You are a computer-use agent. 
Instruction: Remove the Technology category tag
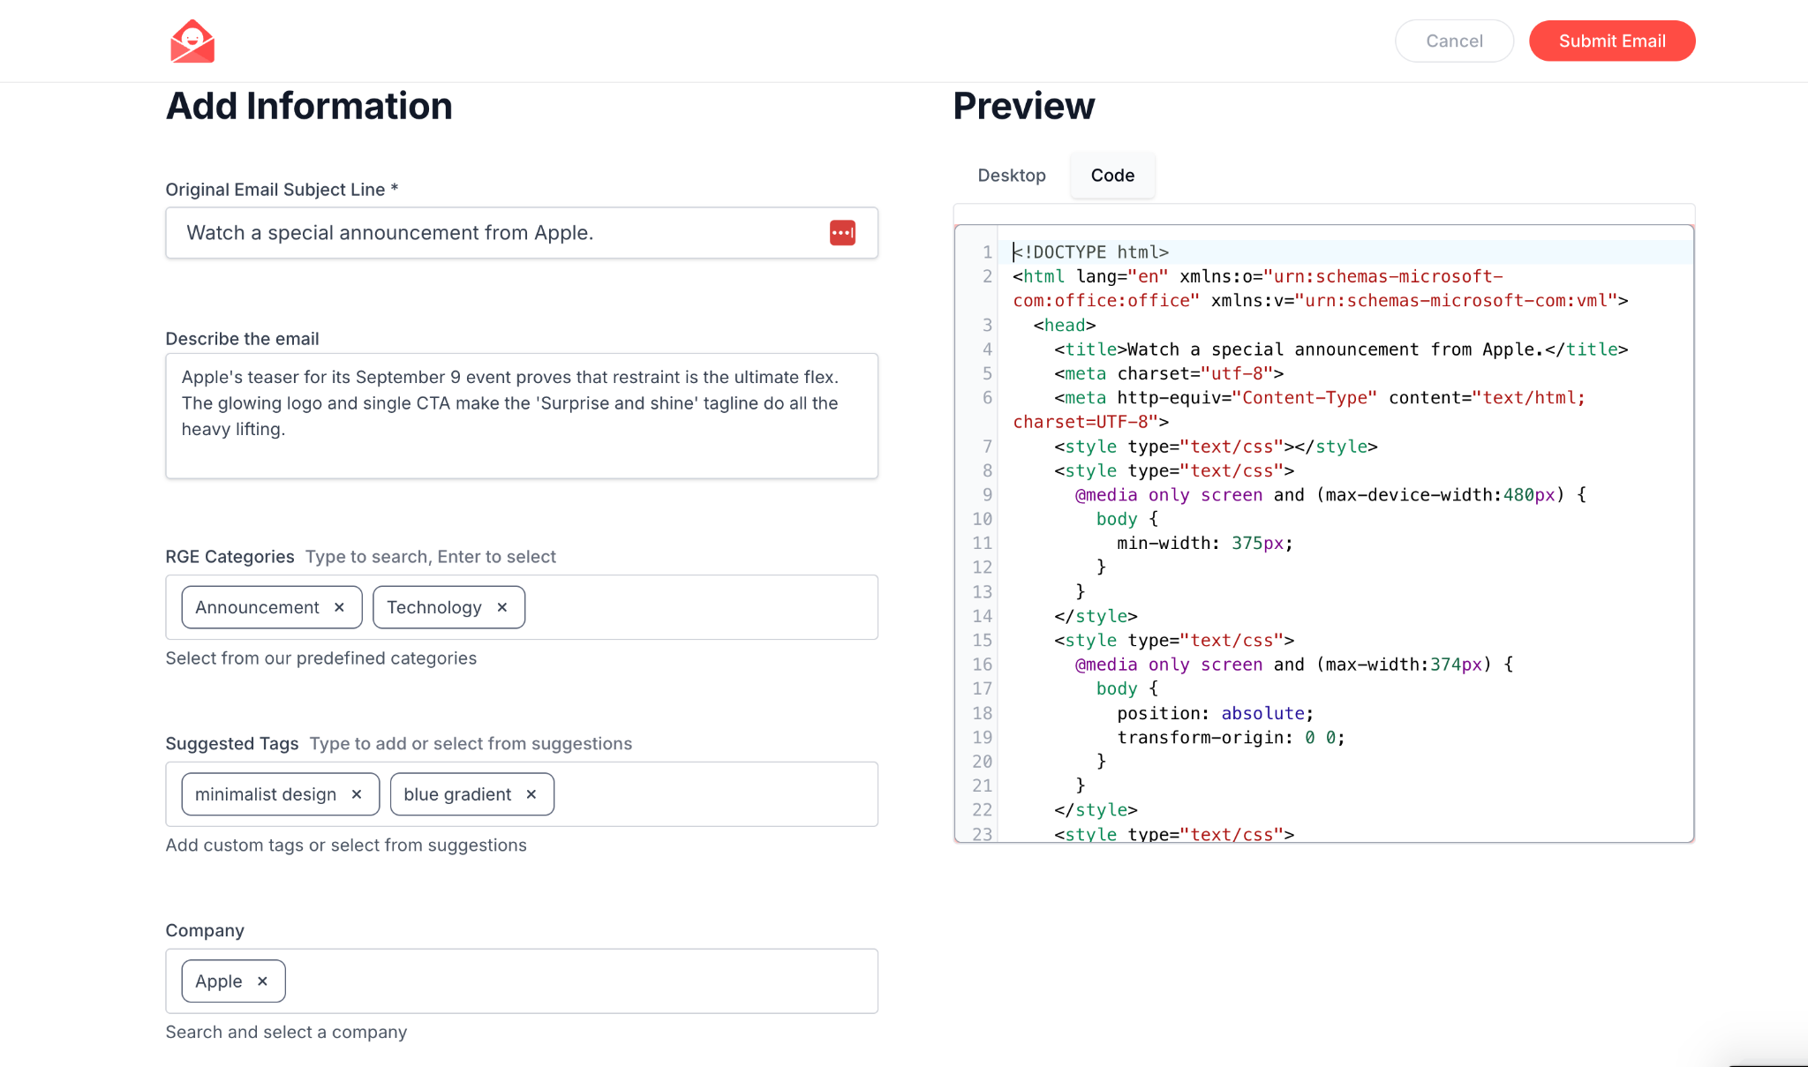pyautogui.click(x=502, y=607)
